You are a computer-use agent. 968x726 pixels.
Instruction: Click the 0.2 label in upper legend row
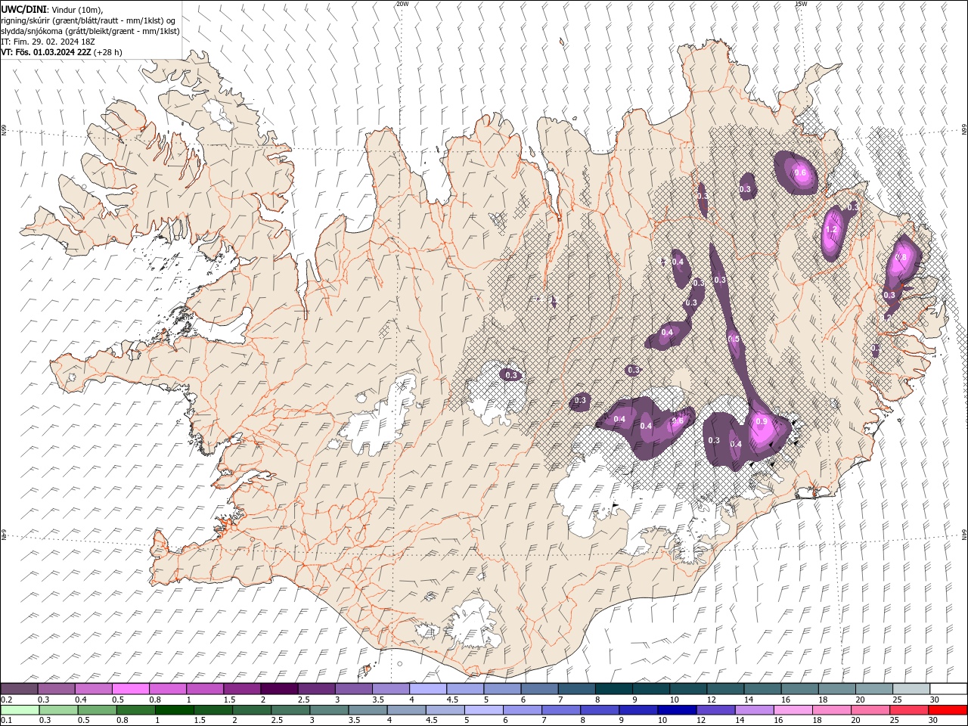(6, 700)
